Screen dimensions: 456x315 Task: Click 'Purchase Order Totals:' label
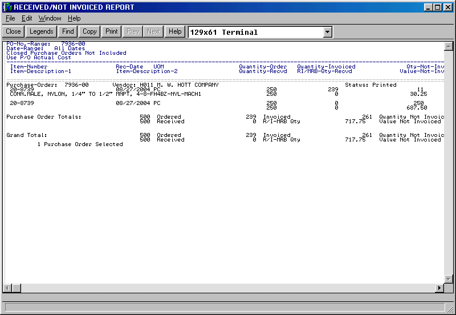point(44,117)
